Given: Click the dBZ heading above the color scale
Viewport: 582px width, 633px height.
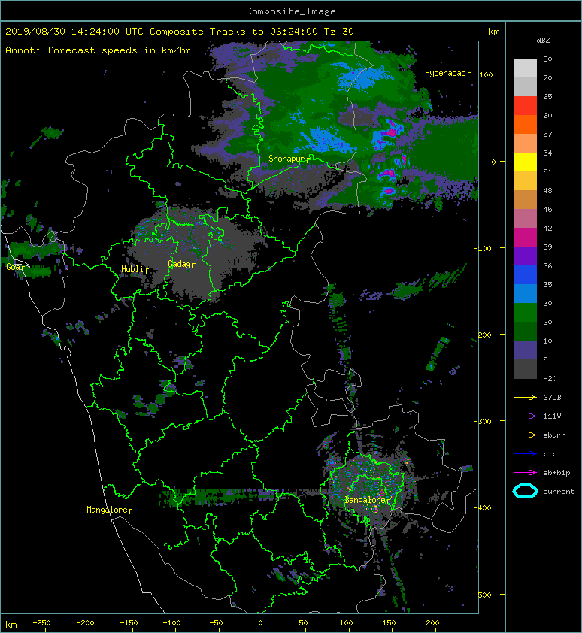Looking at the screenshot, I should (x=543, y=41).
